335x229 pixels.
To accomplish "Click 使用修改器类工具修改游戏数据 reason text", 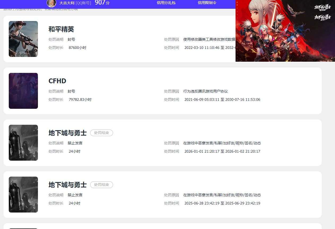I will (x=209, y=39).
